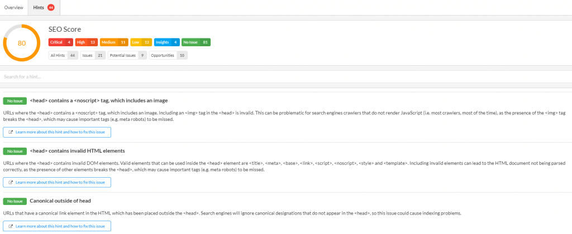The image size is (572, 234).
Task: Filter by Opportunities
Action: click(168, 56)
